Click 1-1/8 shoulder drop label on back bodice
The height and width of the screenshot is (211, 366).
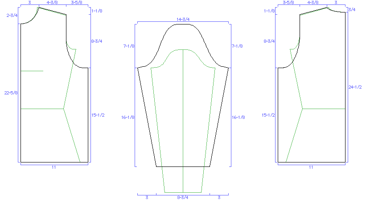coord(269,11)
